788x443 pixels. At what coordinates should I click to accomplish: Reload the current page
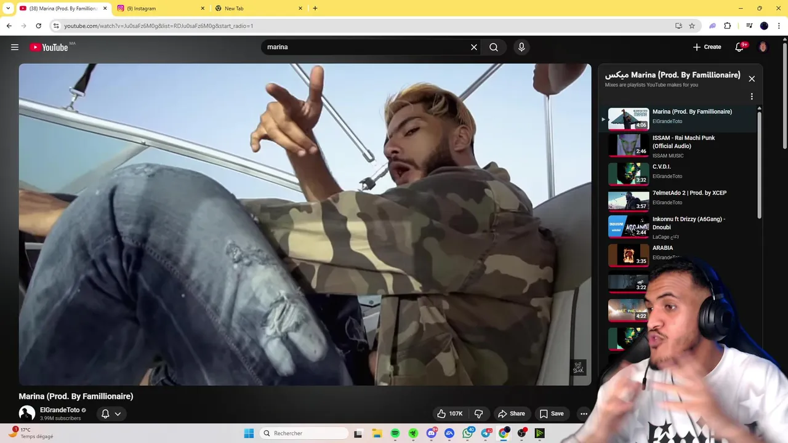[x=38, y=26]
